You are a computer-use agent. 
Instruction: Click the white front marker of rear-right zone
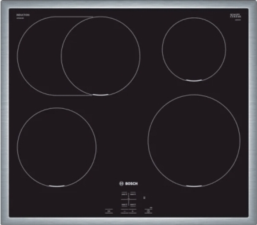click(194, 81)
